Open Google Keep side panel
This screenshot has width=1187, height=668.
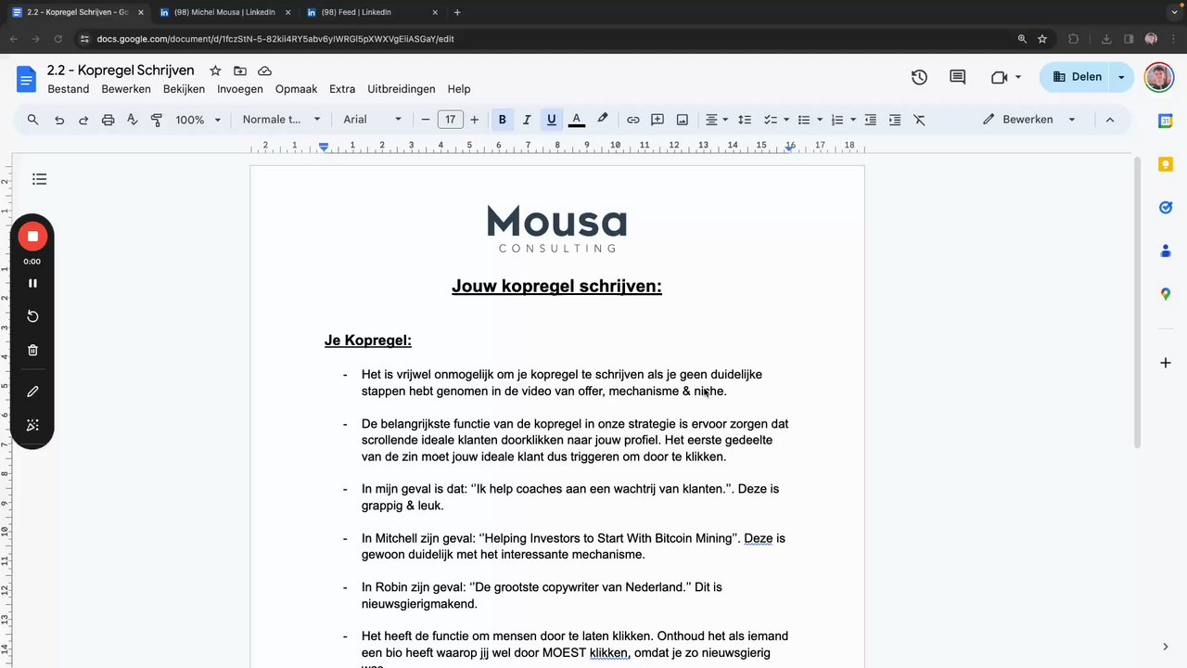point(1166,164)
